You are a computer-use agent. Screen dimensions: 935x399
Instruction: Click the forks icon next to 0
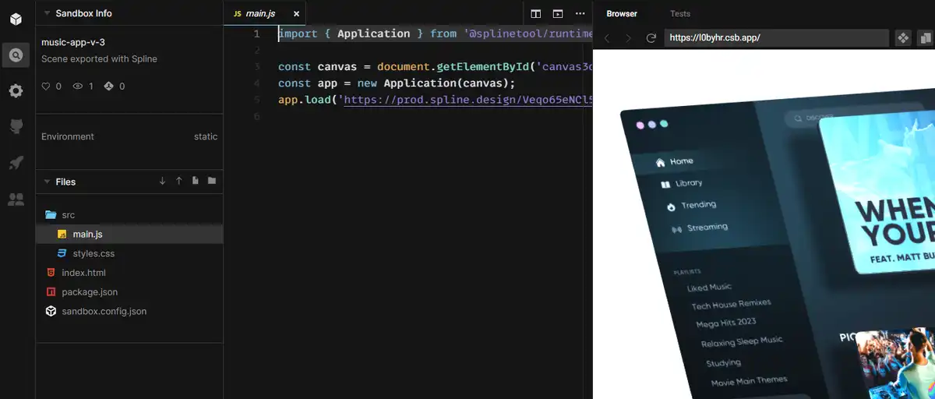click(x=109, y=87)
